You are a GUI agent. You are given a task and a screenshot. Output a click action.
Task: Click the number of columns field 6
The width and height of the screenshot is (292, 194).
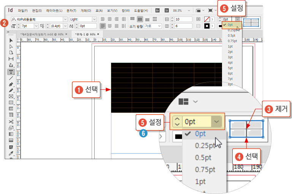pos(183,26)
